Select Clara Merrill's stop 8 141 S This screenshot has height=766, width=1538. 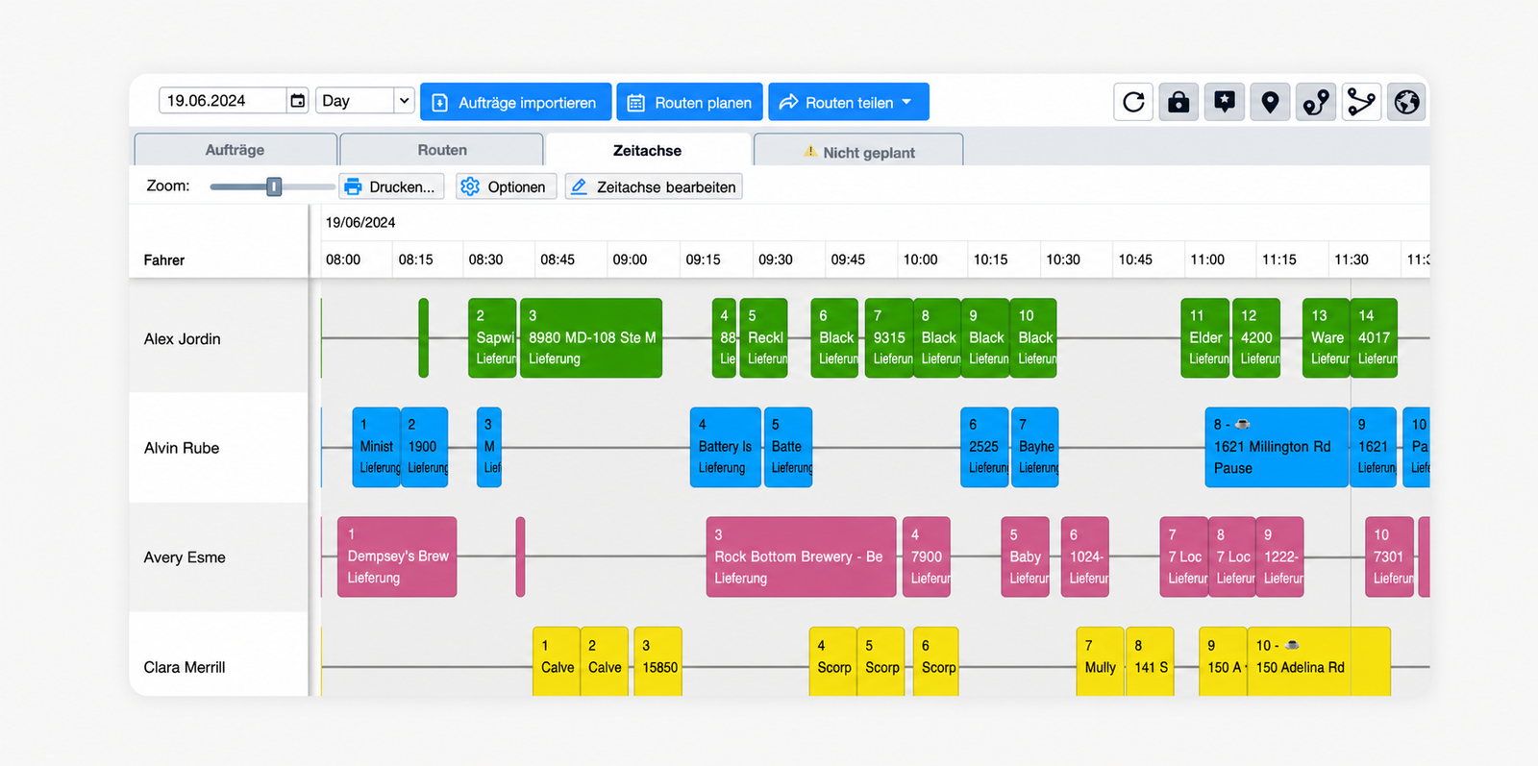1151,661
